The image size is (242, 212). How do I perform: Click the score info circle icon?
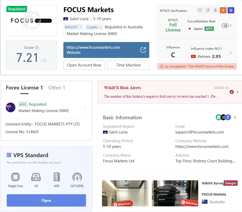(37, 48)
